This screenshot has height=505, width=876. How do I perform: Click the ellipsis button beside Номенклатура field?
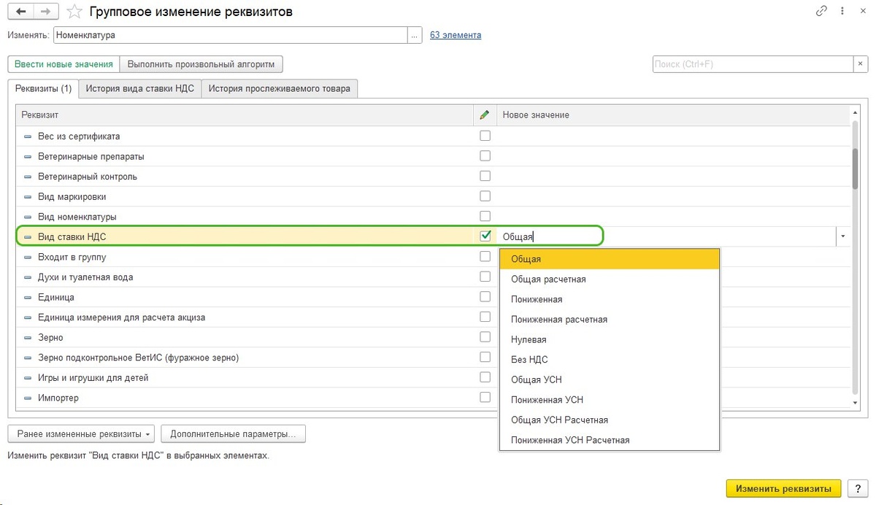click(x=415, y=35)
